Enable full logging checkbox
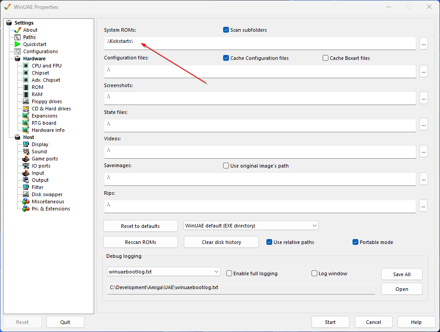This screenshot has height=332, width=440. [x=229, y=273]
